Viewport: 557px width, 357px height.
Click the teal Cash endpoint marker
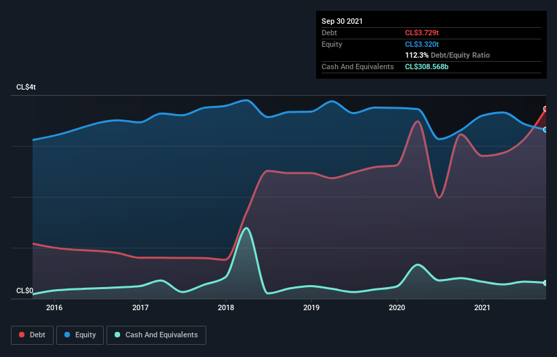point(545,283)
